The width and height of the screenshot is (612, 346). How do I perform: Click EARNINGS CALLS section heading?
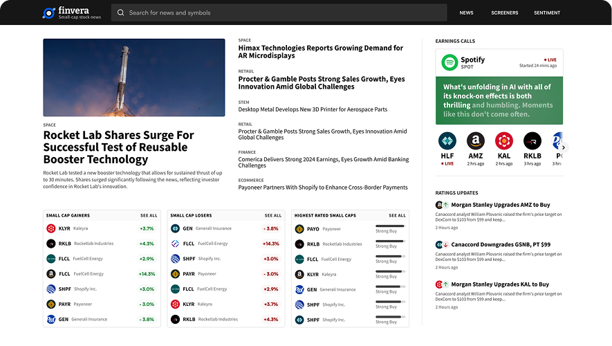pyautogui.click(x=455, y=41)
